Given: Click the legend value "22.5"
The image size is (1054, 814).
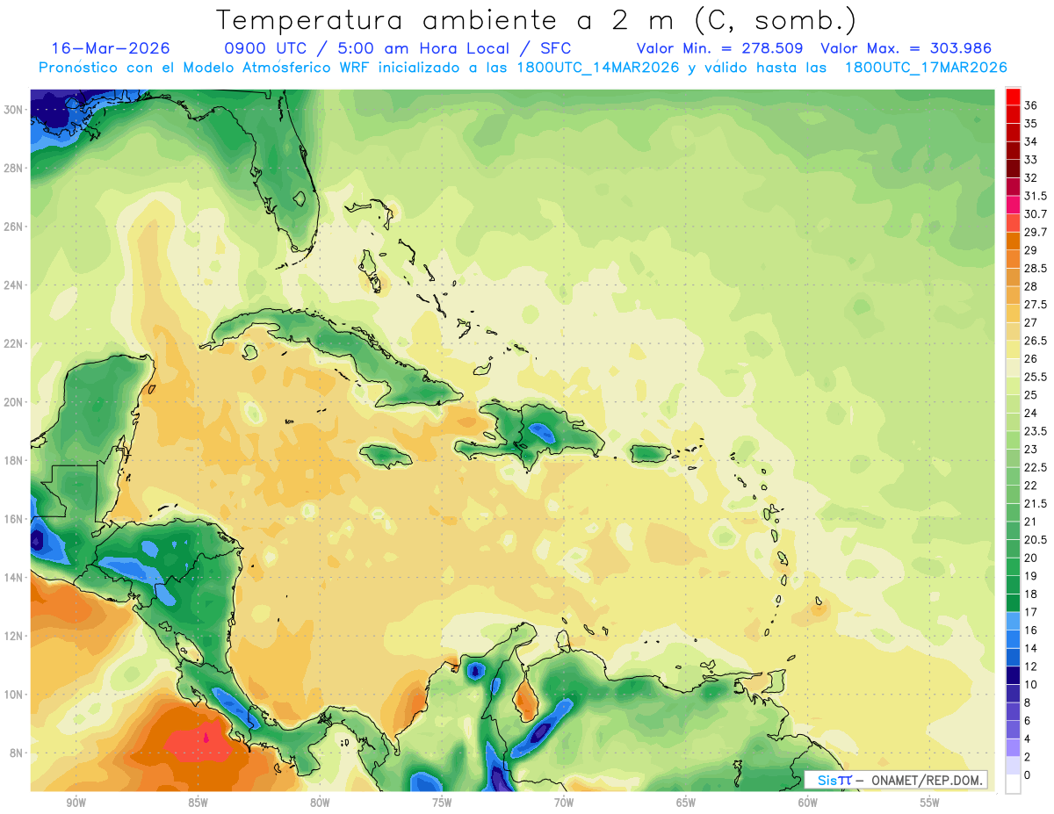Looking at the screenshot, I should tap(1036, 467).
